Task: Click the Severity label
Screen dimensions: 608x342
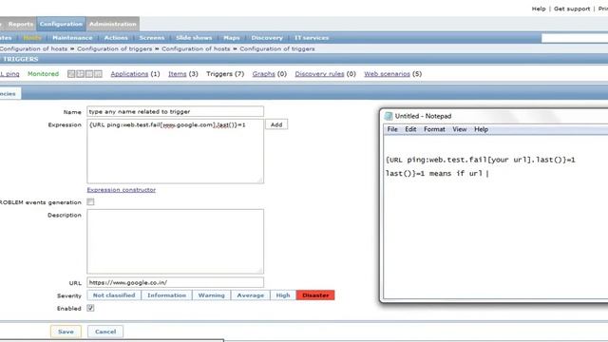Action: tap(69, 295)
